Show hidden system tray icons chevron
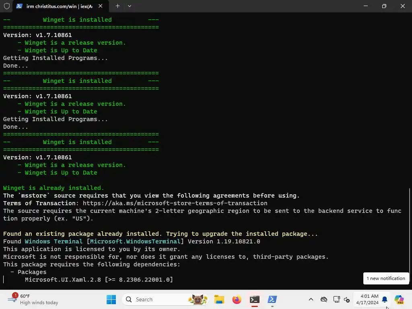This screenshot has width=412, height=309. click(x=311, y=299)
